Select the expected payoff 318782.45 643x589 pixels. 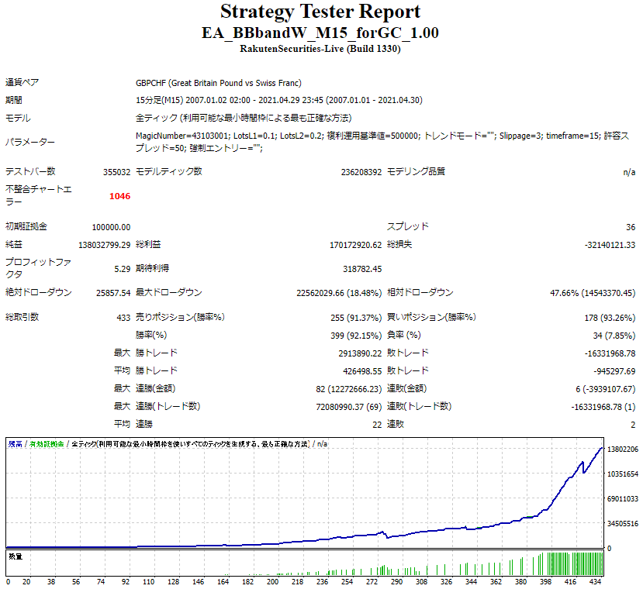[x=362, y=269]
